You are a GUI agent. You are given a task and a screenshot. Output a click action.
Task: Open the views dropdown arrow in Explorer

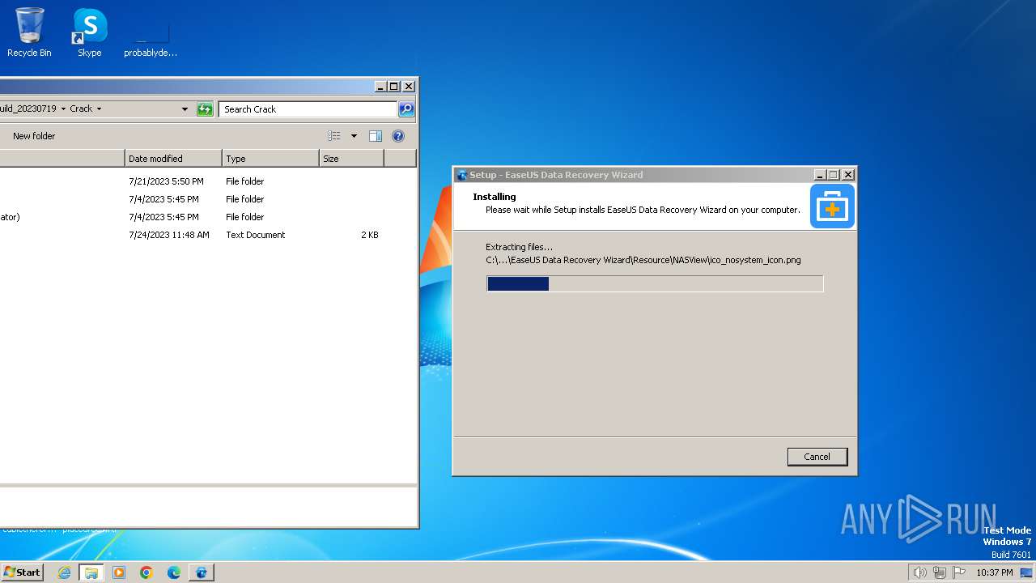[x=354, y=136]
